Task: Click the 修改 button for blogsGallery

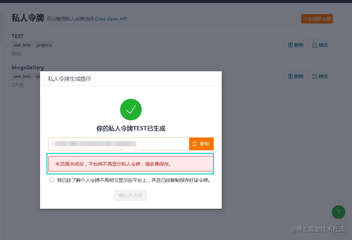Action: click(x=320, y=76)
